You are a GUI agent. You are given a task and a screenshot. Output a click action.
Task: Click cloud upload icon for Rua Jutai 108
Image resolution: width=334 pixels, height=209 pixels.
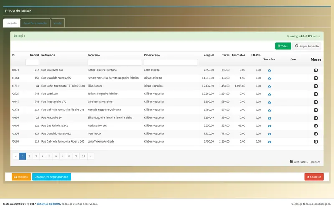click(269, 94)
